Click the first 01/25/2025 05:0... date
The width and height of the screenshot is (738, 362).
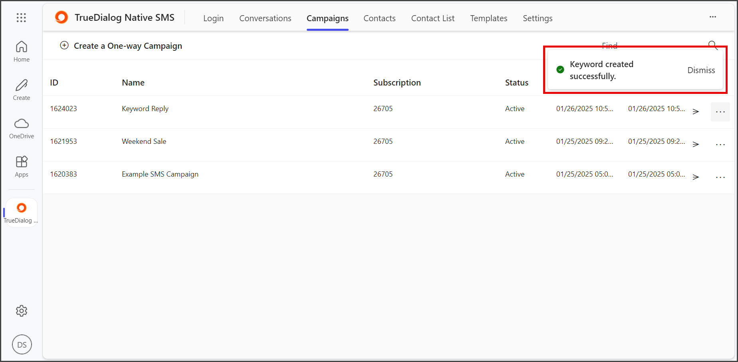coord(585,174)
